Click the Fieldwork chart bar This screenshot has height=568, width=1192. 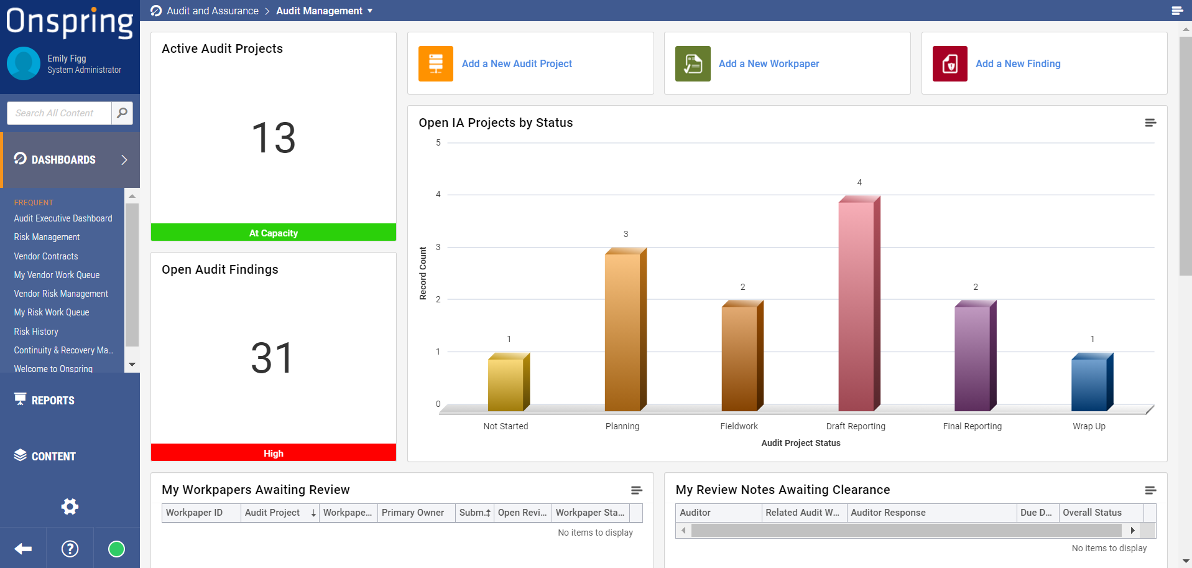click(742, 356)
